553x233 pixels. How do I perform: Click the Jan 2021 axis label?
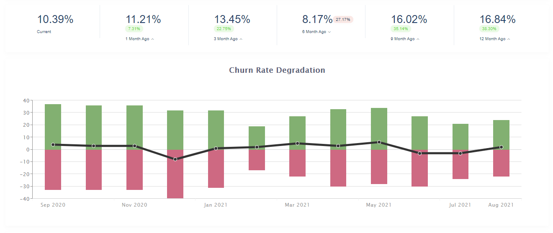(216, 205)
